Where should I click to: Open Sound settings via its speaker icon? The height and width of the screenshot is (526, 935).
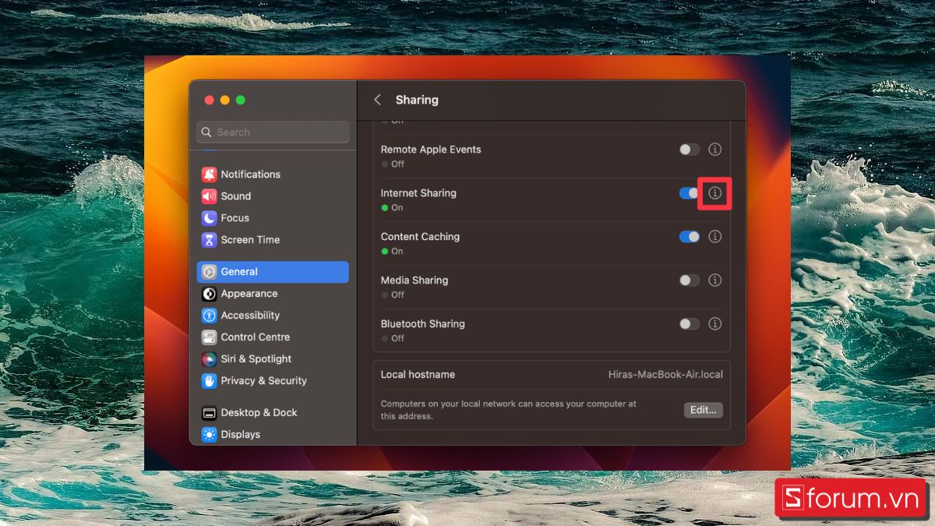point(208,196)
